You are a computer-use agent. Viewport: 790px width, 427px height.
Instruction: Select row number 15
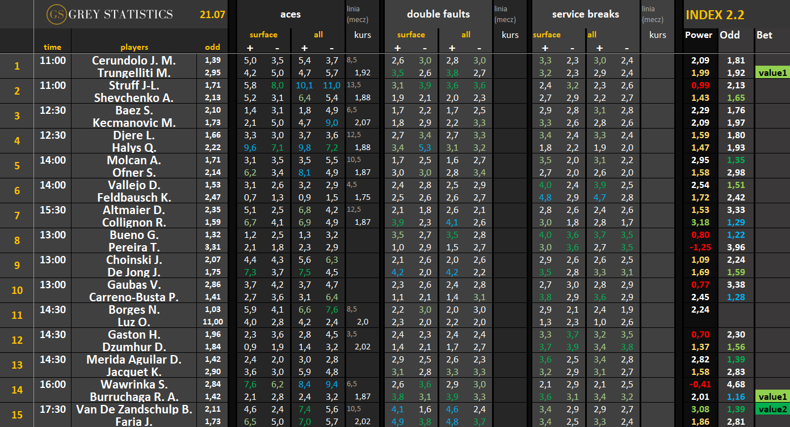17,415
